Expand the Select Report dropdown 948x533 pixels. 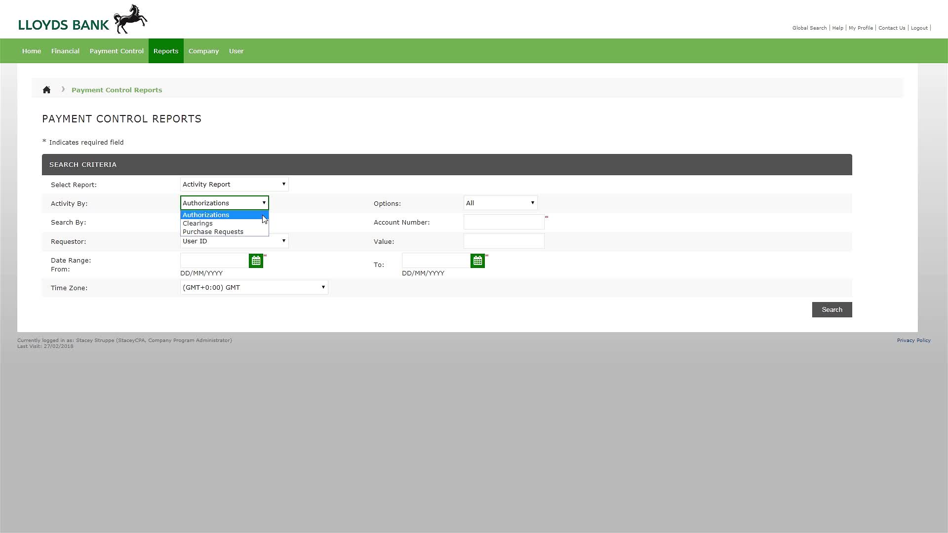click(234, 184)
